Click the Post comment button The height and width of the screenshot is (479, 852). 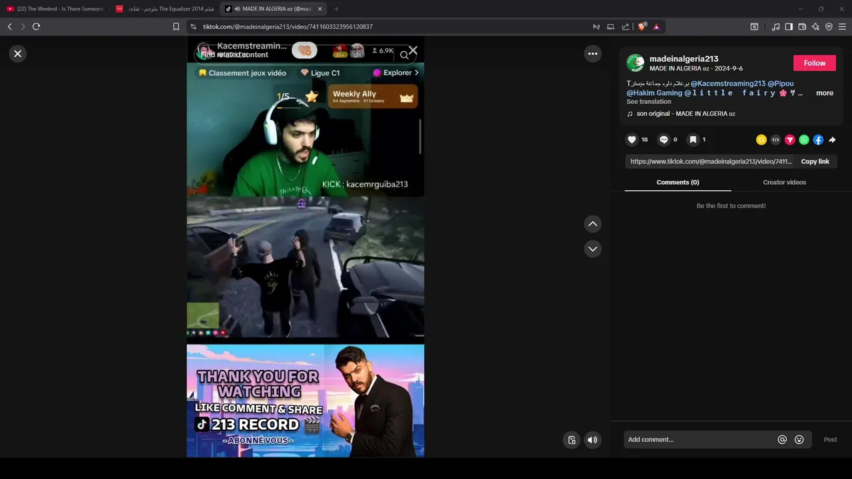[x=830, y=440]
